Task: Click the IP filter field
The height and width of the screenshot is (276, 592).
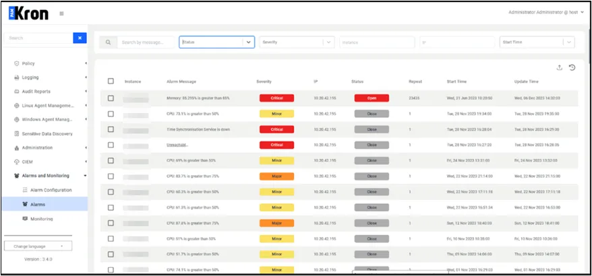Action: (457, 42)
